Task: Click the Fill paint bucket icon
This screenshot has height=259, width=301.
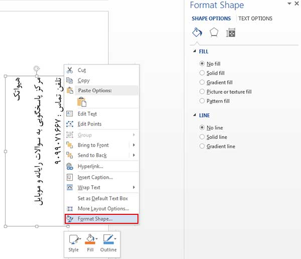Action: 90,239
